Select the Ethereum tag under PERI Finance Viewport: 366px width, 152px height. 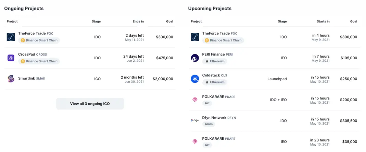[x=215, y=61]
